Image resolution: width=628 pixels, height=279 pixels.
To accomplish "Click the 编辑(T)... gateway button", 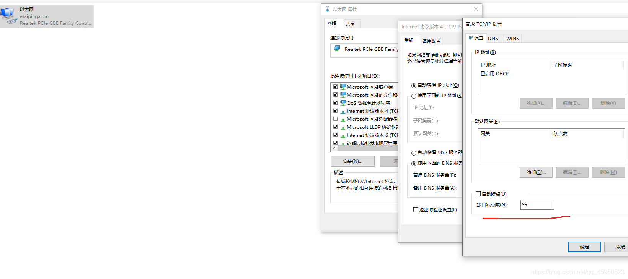I will [x=572, y=172].
